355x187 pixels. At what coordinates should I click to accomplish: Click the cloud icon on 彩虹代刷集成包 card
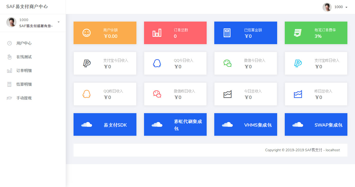[157, 124]
